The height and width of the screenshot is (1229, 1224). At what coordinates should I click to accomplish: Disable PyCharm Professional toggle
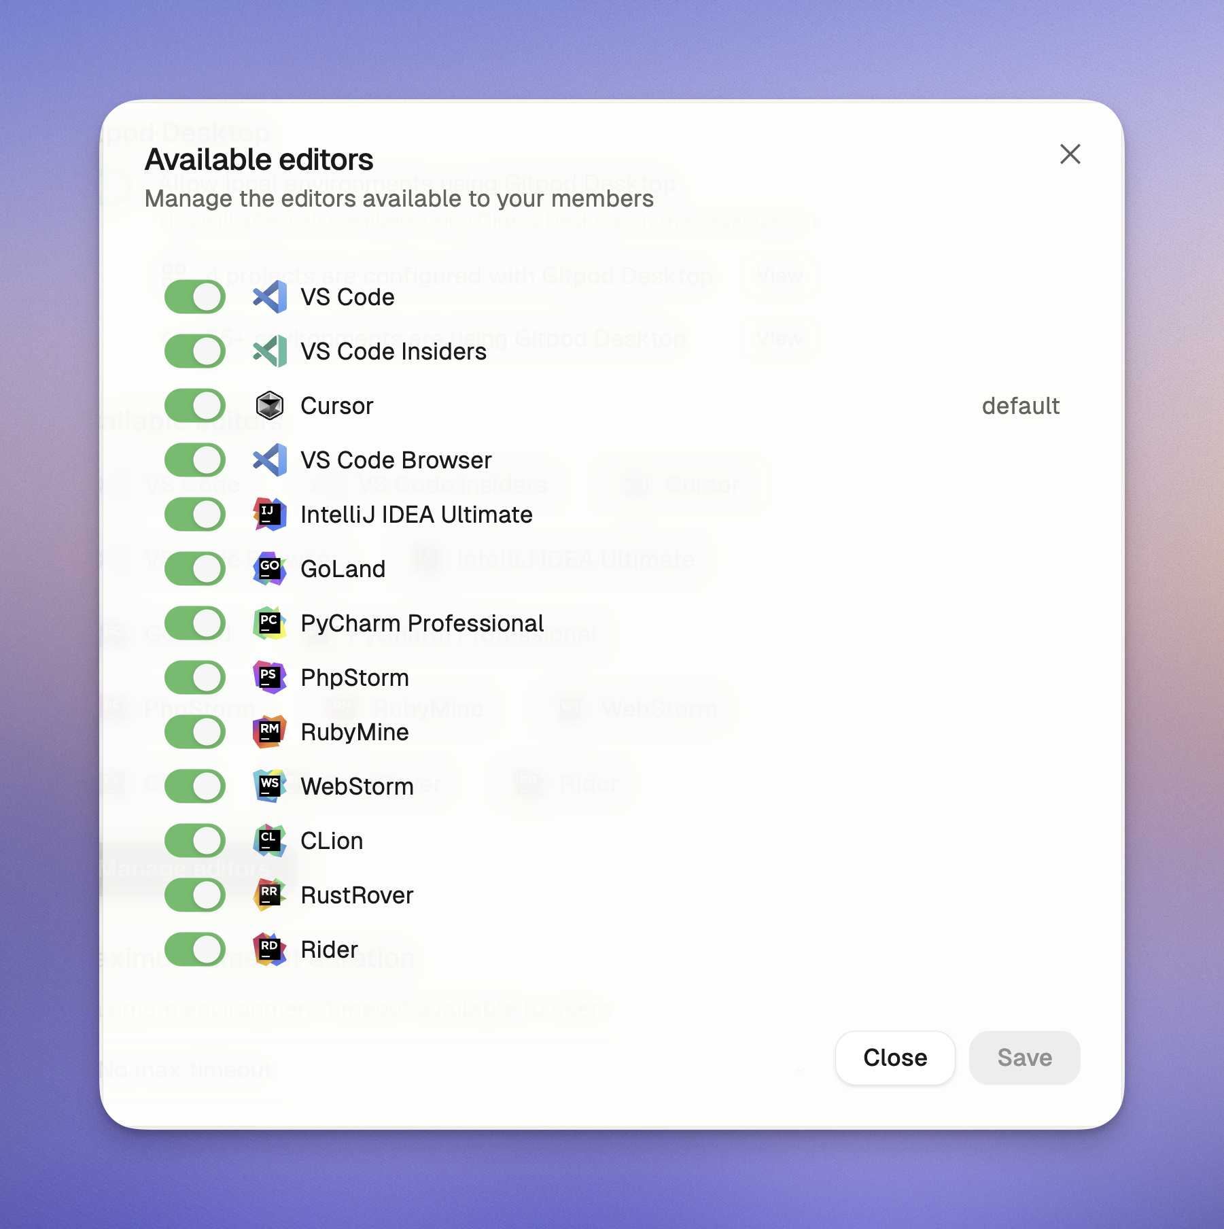click(x=195, y=623)
